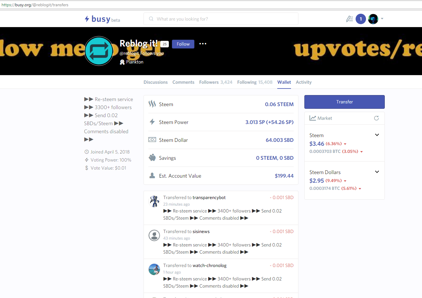
Task: Follow the Reblog it! account
Action: coord(183,44)
